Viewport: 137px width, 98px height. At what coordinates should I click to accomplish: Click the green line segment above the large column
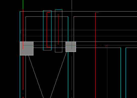[x=23, y=5]
